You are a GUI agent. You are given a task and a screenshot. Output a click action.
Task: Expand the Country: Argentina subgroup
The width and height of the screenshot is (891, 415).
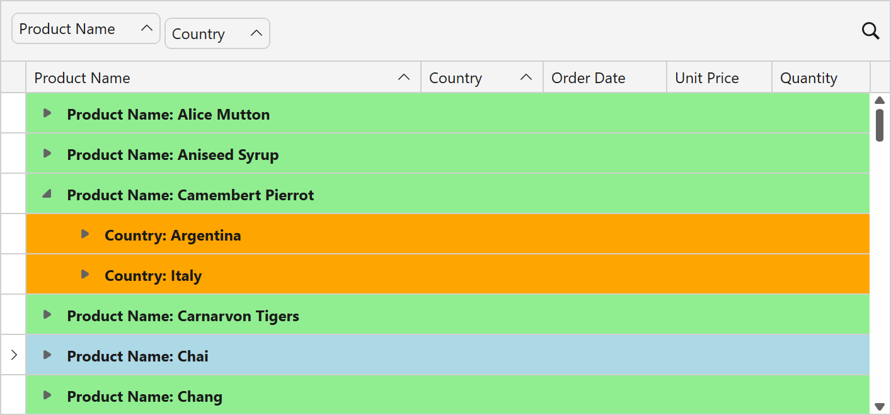pos(85,234)
